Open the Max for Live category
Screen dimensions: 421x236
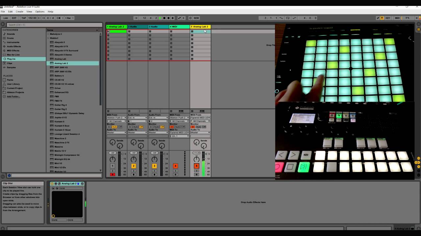[13, 55]
